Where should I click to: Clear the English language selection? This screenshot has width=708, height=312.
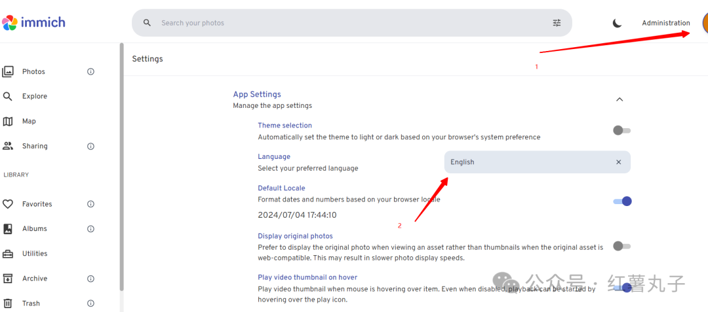619,162
